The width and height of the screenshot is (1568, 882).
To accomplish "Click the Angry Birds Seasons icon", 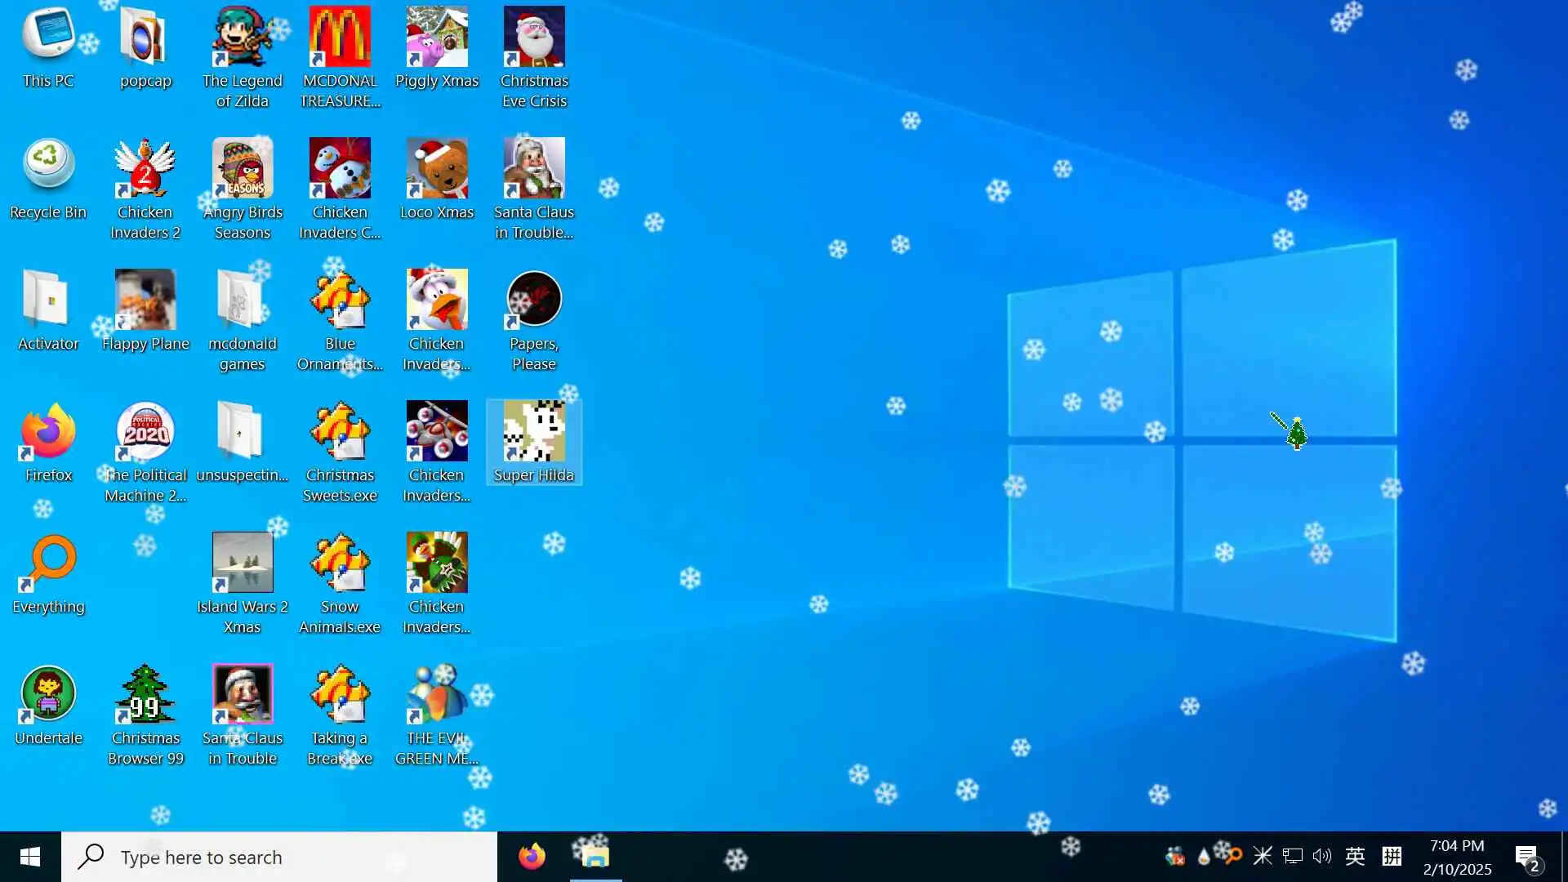I will (243, 169).
